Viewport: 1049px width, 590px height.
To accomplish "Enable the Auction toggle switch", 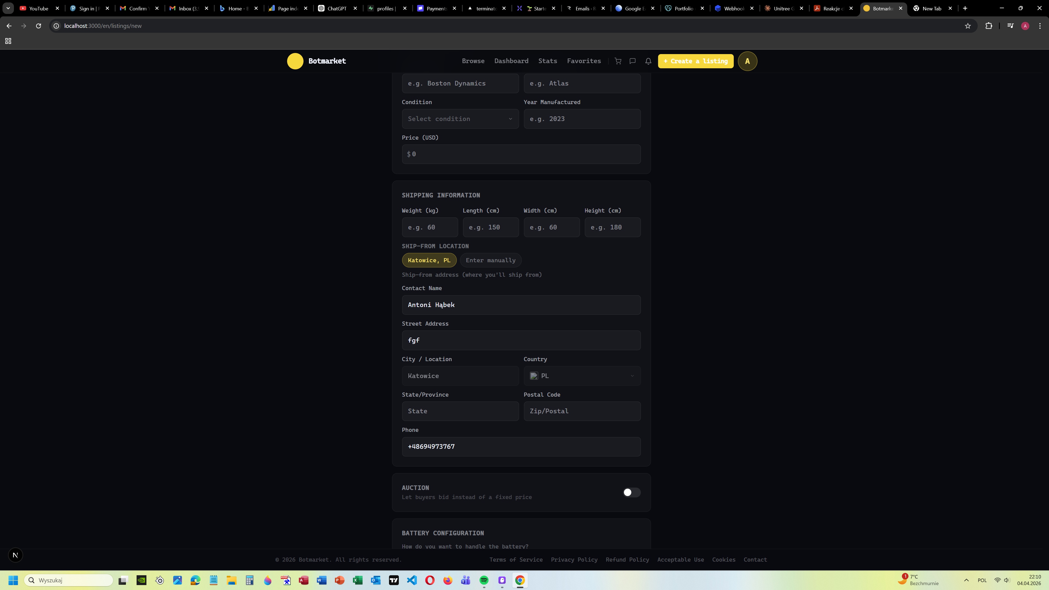I will tap(631, 492).
